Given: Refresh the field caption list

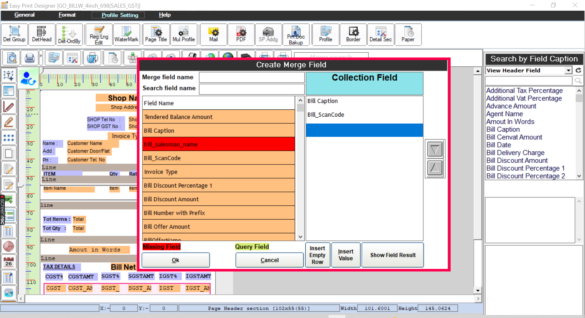Looking at the screenshot, I should click(579, 70).
